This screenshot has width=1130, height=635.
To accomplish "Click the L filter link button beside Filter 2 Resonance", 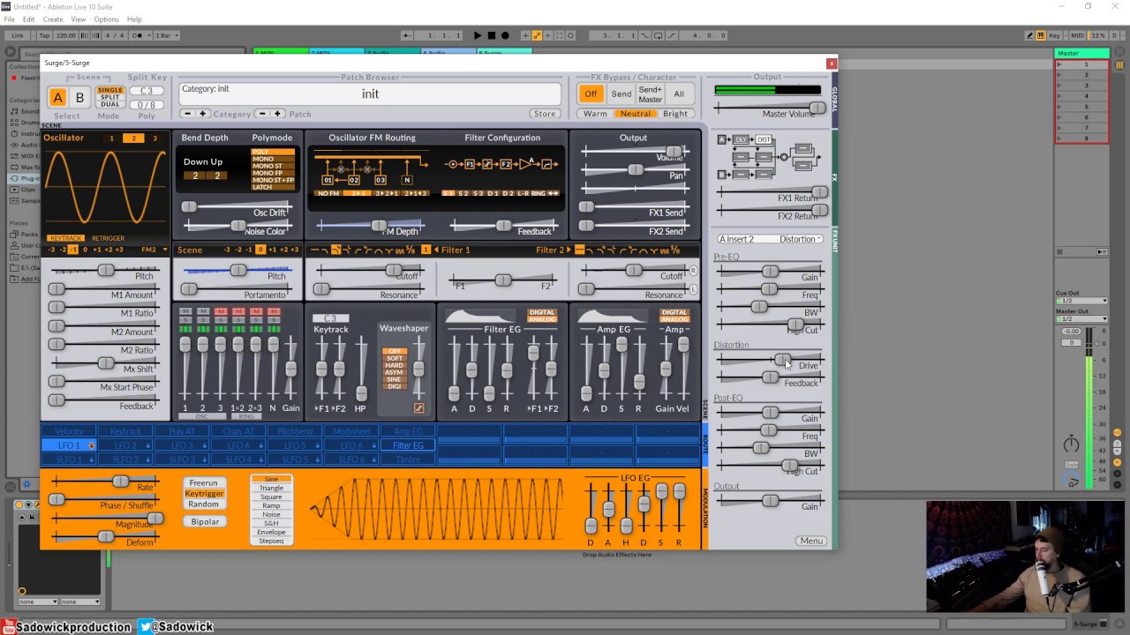I will click(x=693, y=289).
